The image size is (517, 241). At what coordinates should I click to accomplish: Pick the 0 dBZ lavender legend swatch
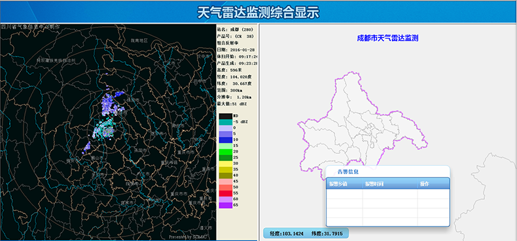tap(225, 128)
